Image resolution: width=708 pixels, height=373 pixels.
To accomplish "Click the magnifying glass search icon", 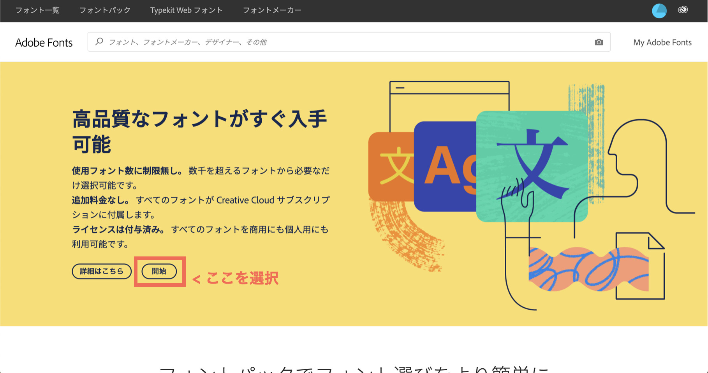I will point(99,42).
